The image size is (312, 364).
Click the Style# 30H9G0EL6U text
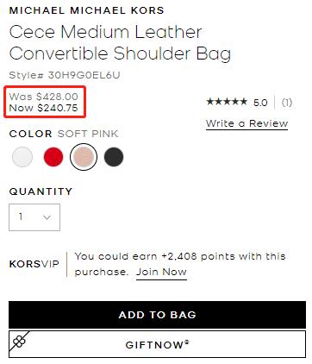click(65, 75)
